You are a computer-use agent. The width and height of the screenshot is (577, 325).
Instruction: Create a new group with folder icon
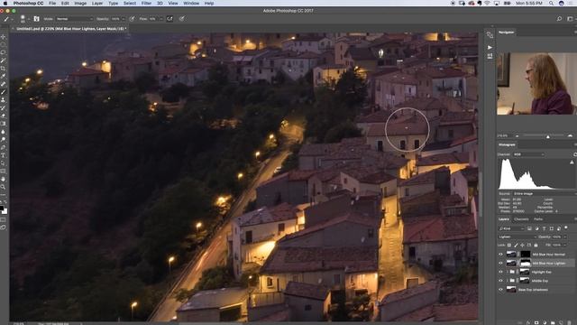click(x=553, y=322)
